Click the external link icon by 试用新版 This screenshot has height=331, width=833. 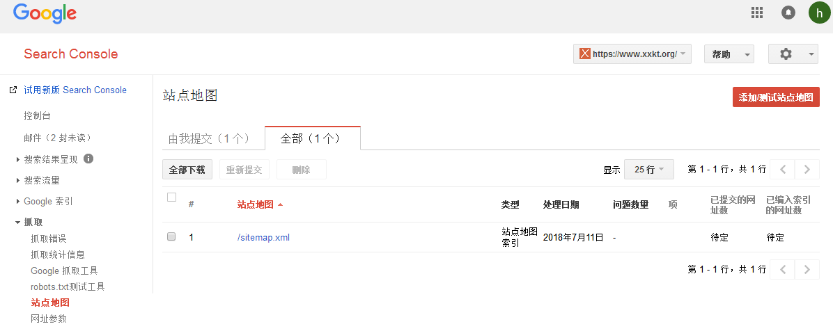[x=14, y=90]
